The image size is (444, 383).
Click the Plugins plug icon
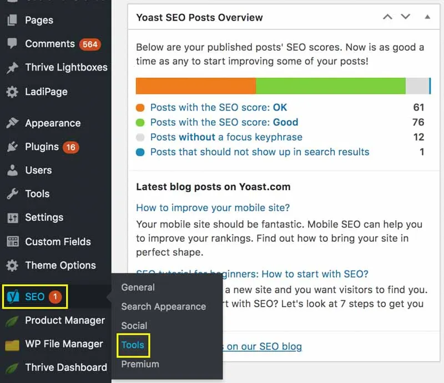12,147
